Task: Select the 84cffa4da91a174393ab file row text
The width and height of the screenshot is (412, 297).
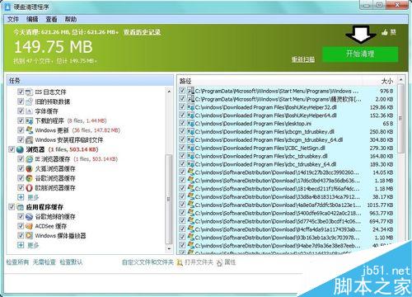Action: (278, 229)
